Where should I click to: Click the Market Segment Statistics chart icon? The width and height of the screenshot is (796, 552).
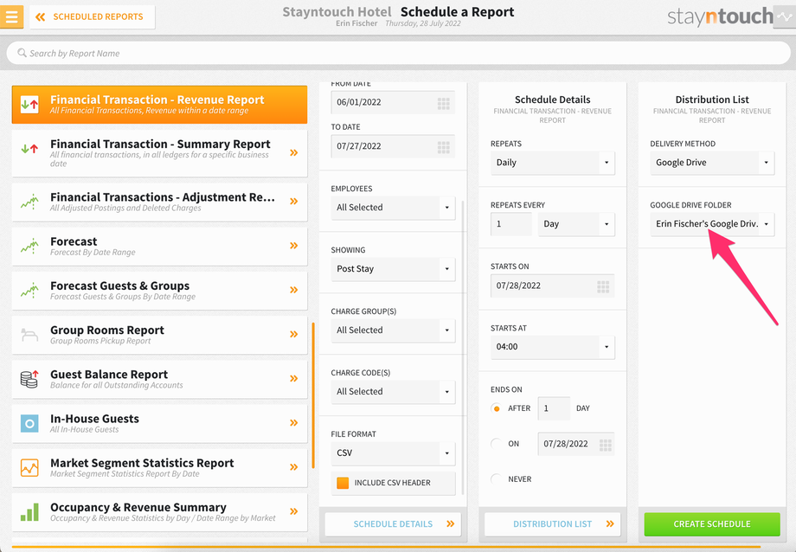point(29,467)
